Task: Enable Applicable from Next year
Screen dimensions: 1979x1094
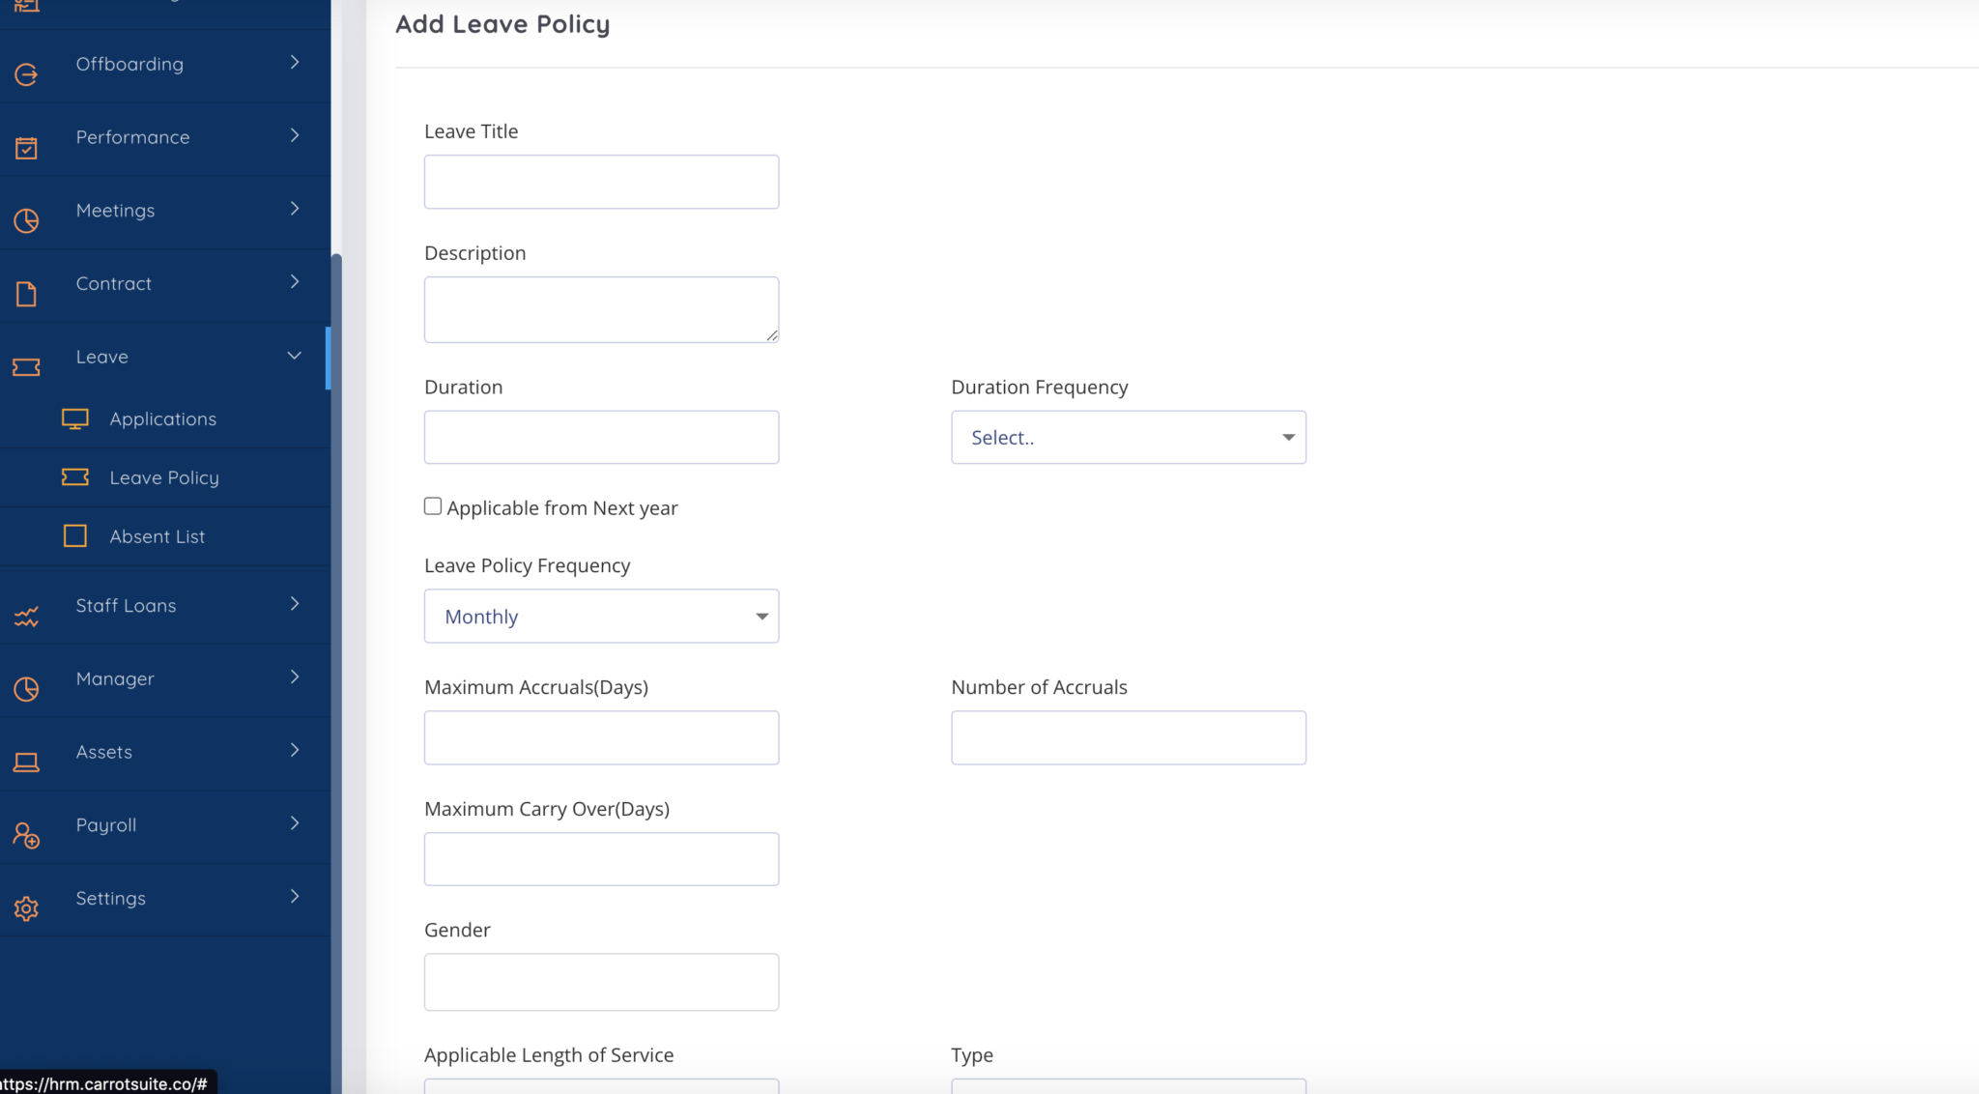Action: point(433,505)
